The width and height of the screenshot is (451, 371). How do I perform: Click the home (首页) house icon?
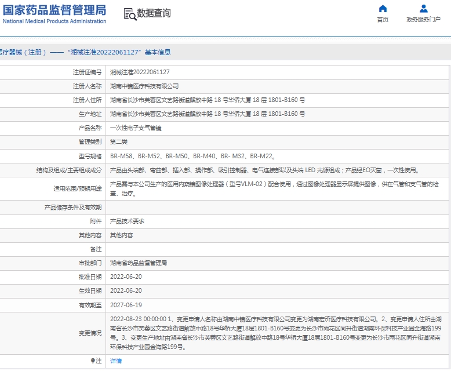(382, 9)
